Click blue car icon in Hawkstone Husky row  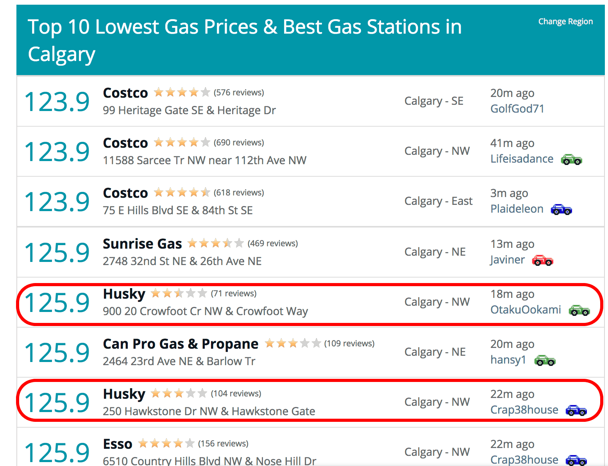coord(576,410)
